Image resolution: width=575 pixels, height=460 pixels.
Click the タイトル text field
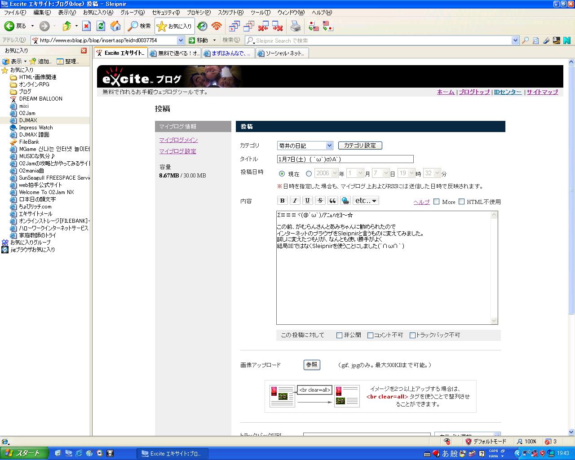tap(345, 159)
